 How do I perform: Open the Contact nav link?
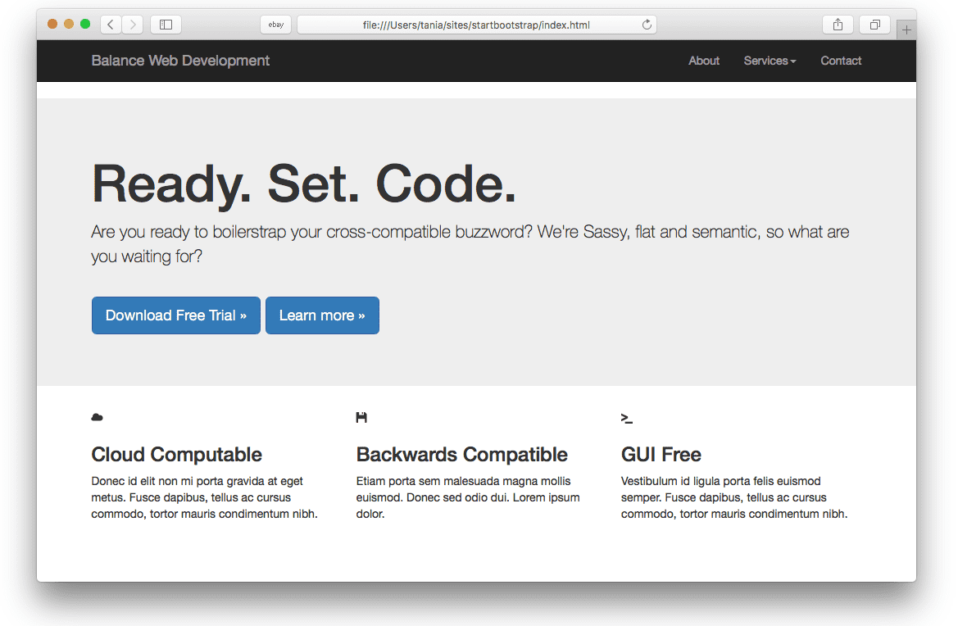(841, 61)
